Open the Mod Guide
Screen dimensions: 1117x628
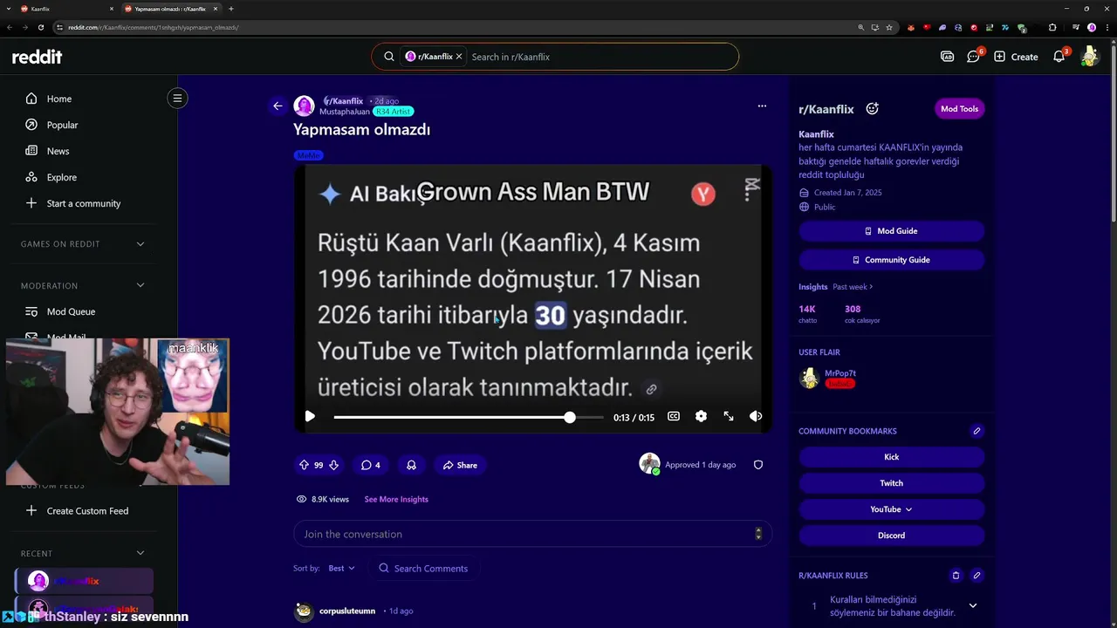(891, 231)
